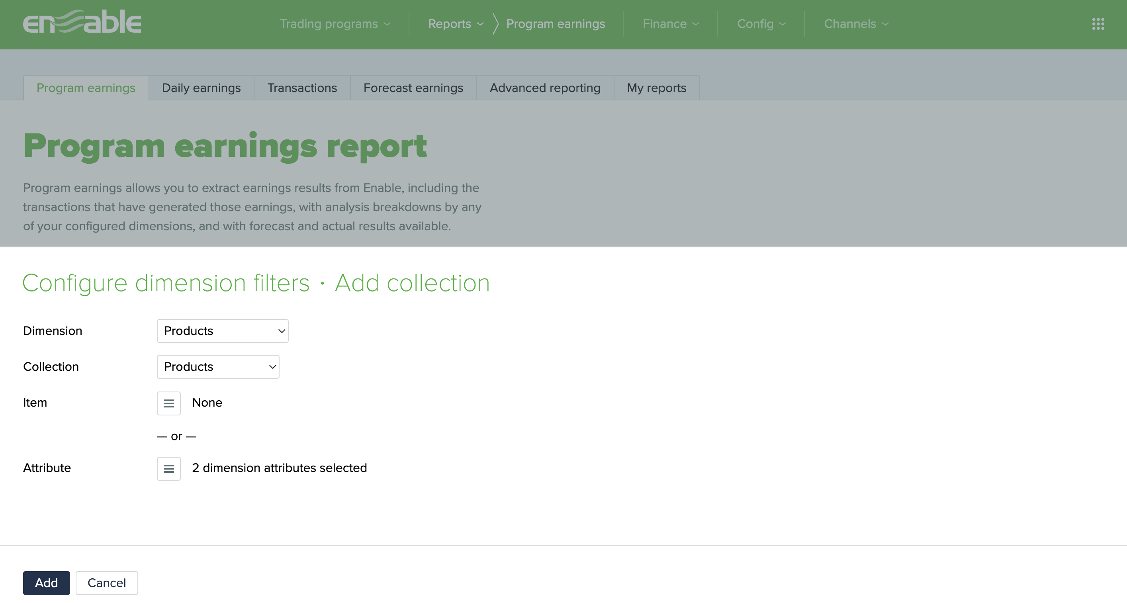Click the Cancel button
This screenshot has height=603, width=1127.
coord(107,583)
